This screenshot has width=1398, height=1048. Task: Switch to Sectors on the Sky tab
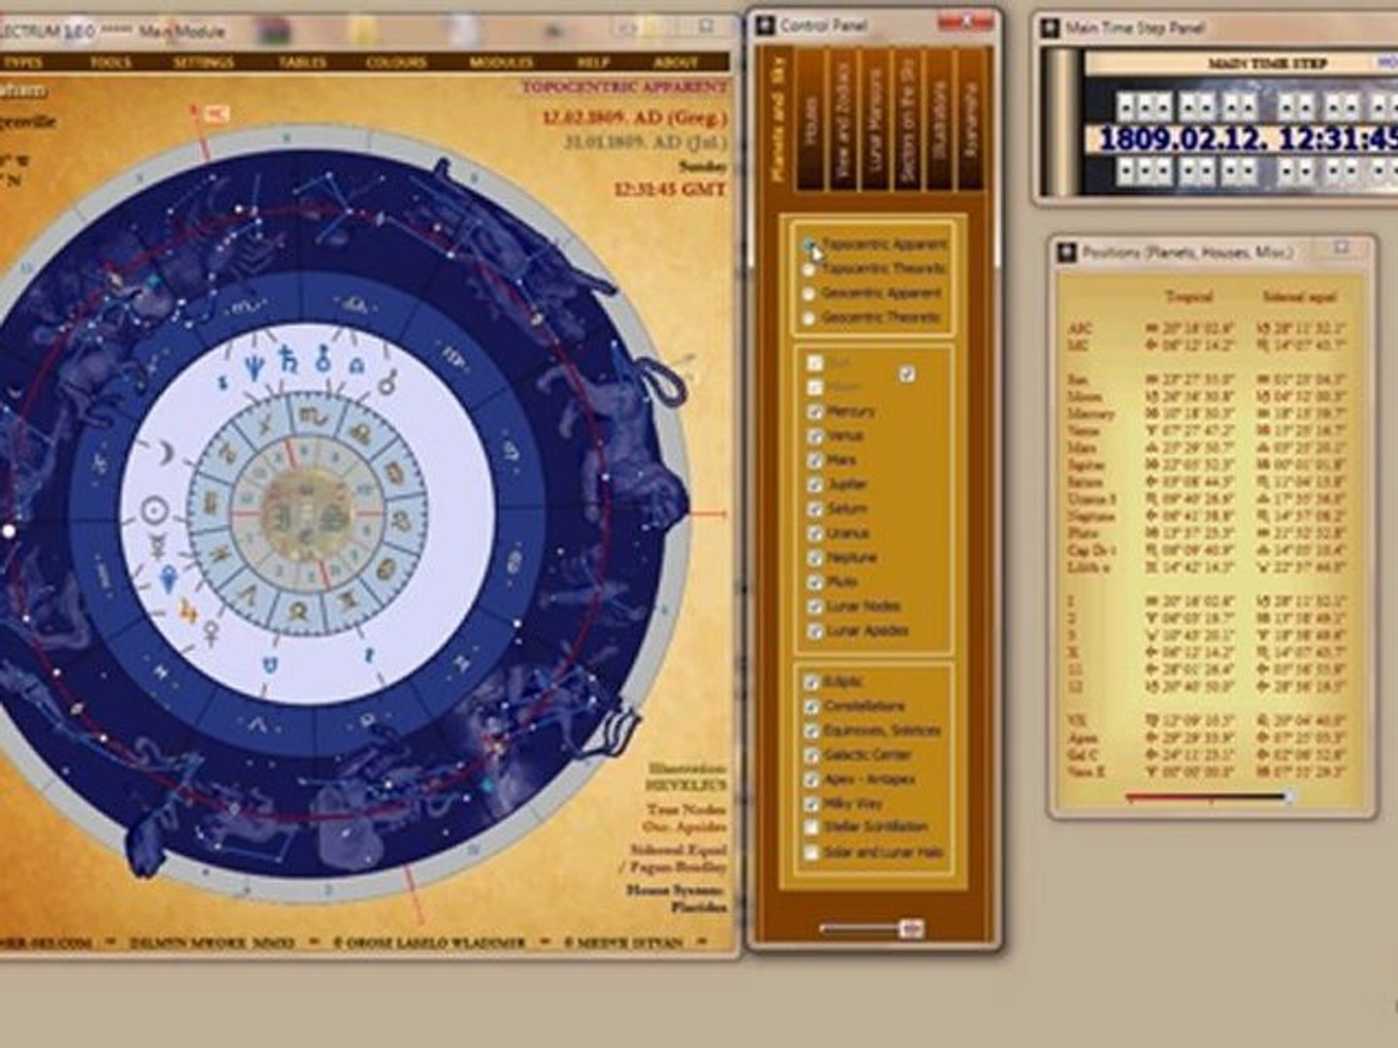(x=908, y=121)
